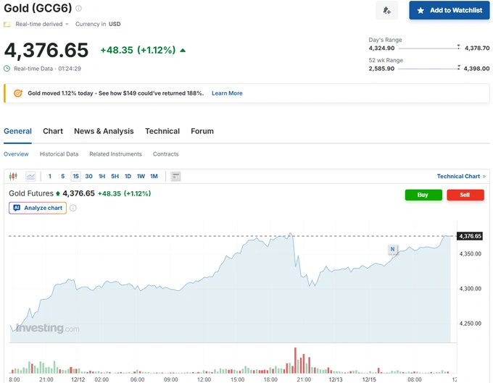This screenshot has height=383, width=493.
Task: Click the N news marker on chart
Action: point(392,250)
